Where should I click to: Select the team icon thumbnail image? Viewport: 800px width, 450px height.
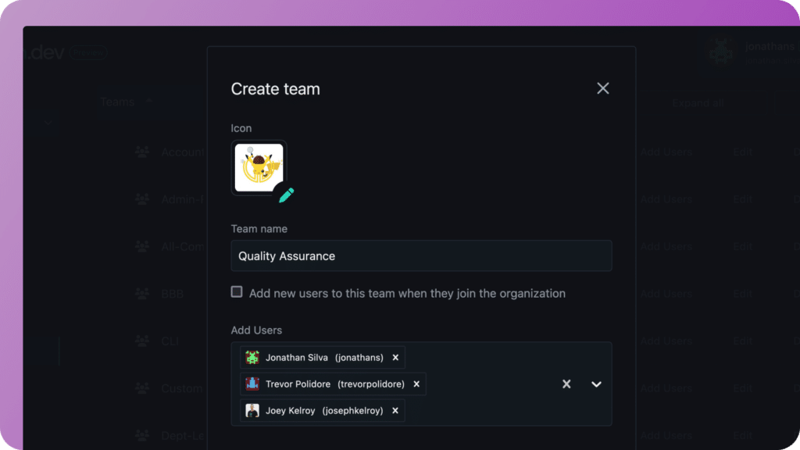(259, 168)
